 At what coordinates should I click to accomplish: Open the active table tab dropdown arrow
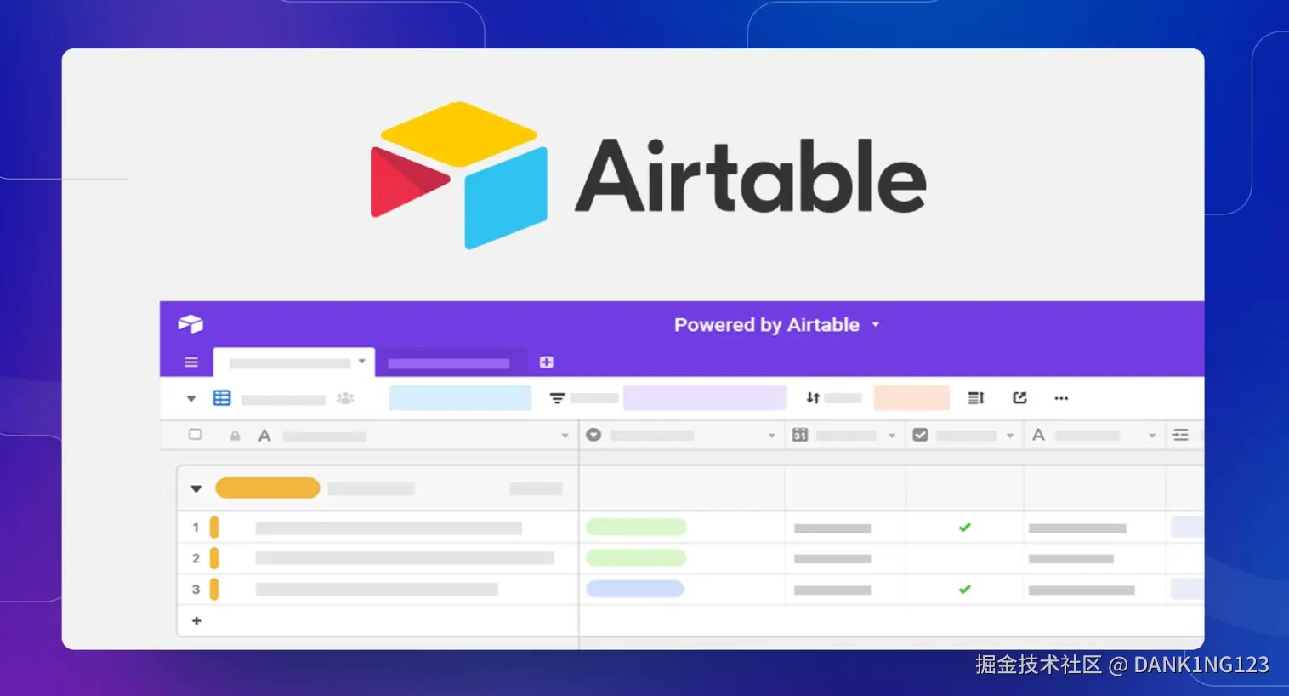click(x=361, y=362)
